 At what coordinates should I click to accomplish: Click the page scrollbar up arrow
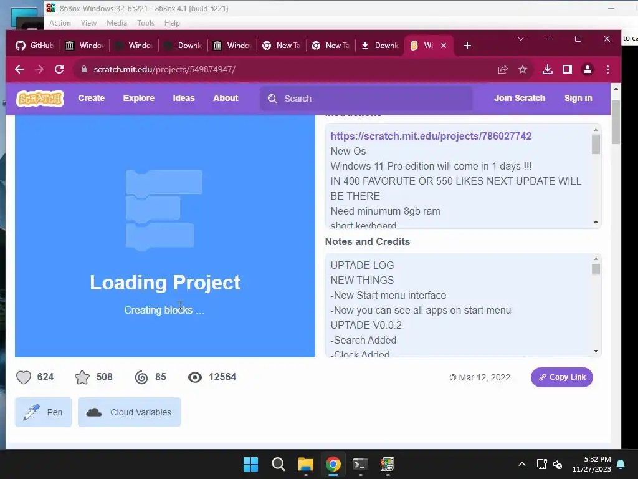[x=616, y=89]
